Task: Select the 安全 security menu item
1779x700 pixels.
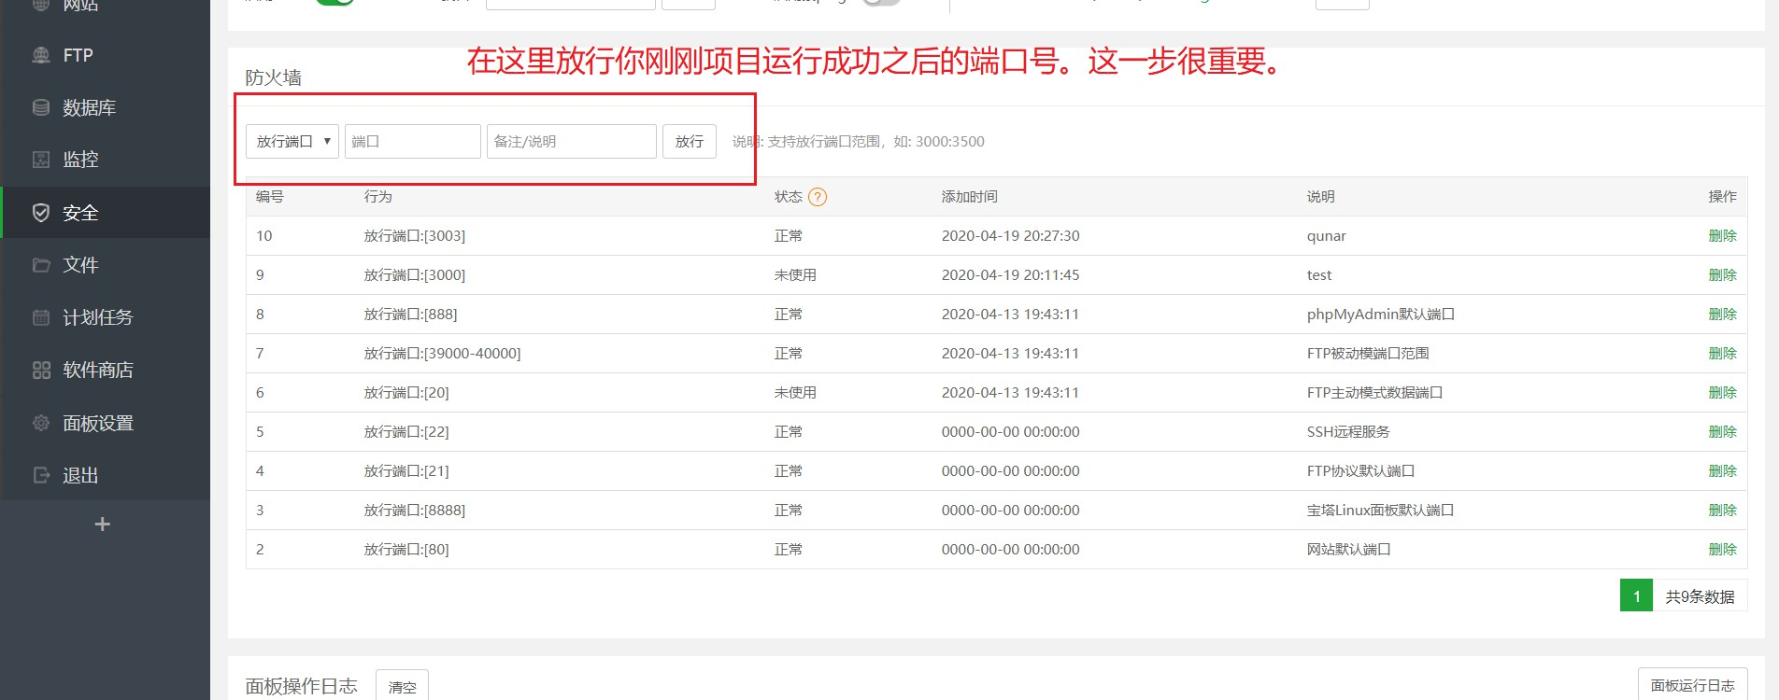Action: click(x=105, y=213)
